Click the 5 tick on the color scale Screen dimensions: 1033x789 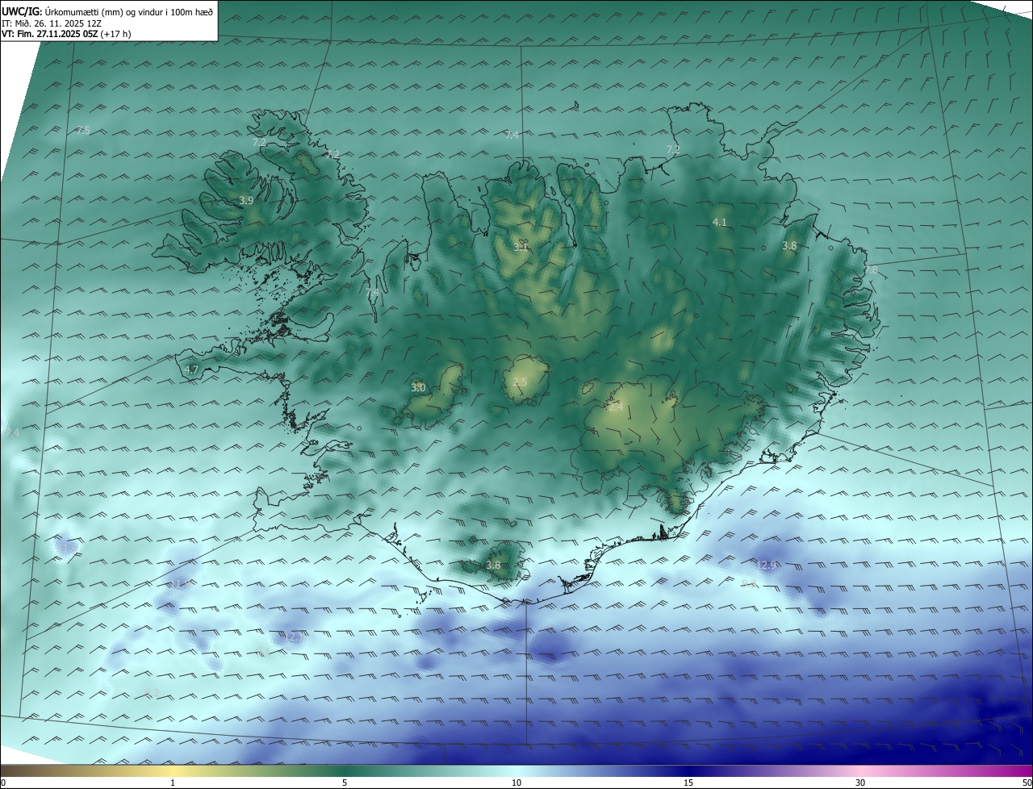(x=345, y=783)
